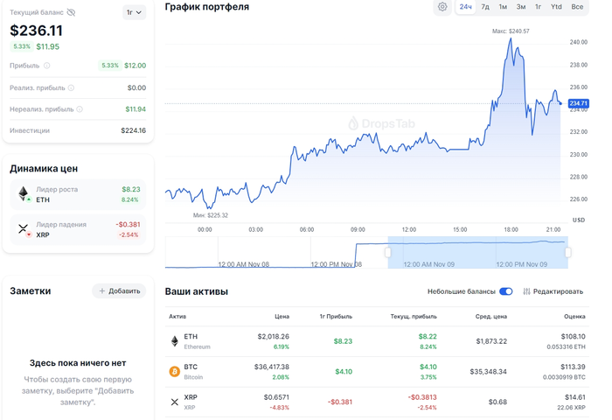Click the Bitcoin icon in assets table
This screenshot has width=612, height=420.
coord(175,371)
